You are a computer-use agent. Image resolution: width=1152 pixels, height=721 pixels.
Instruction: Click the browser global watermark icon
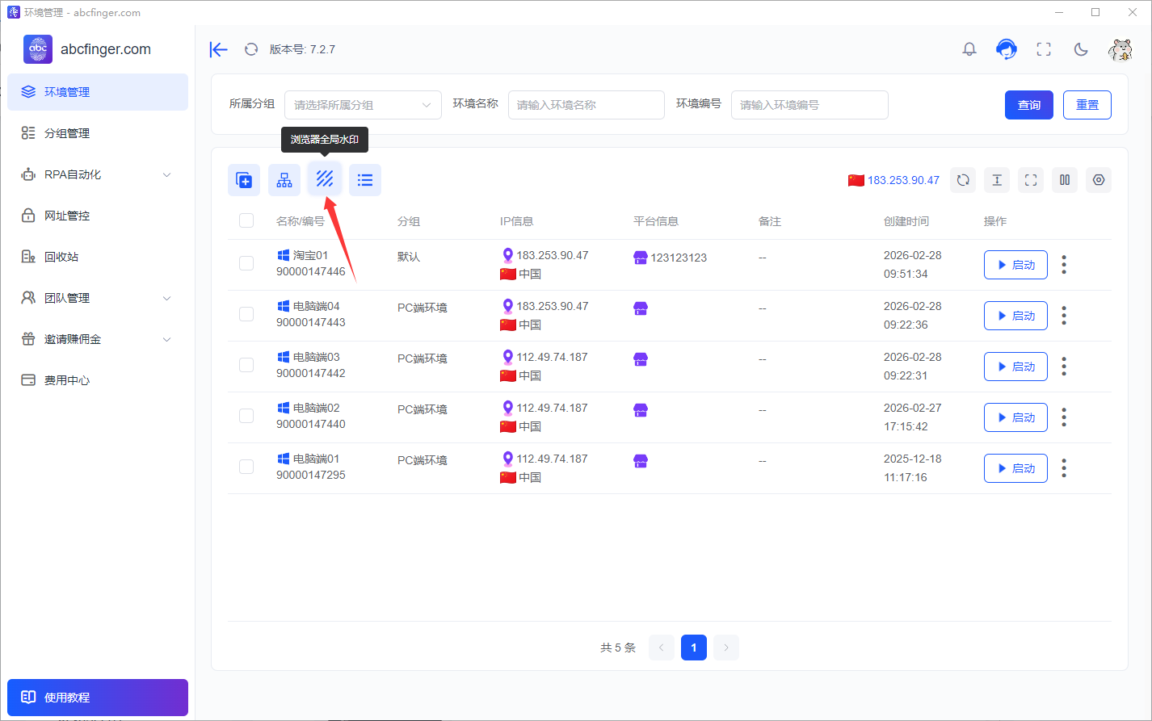tap(325, 179)
